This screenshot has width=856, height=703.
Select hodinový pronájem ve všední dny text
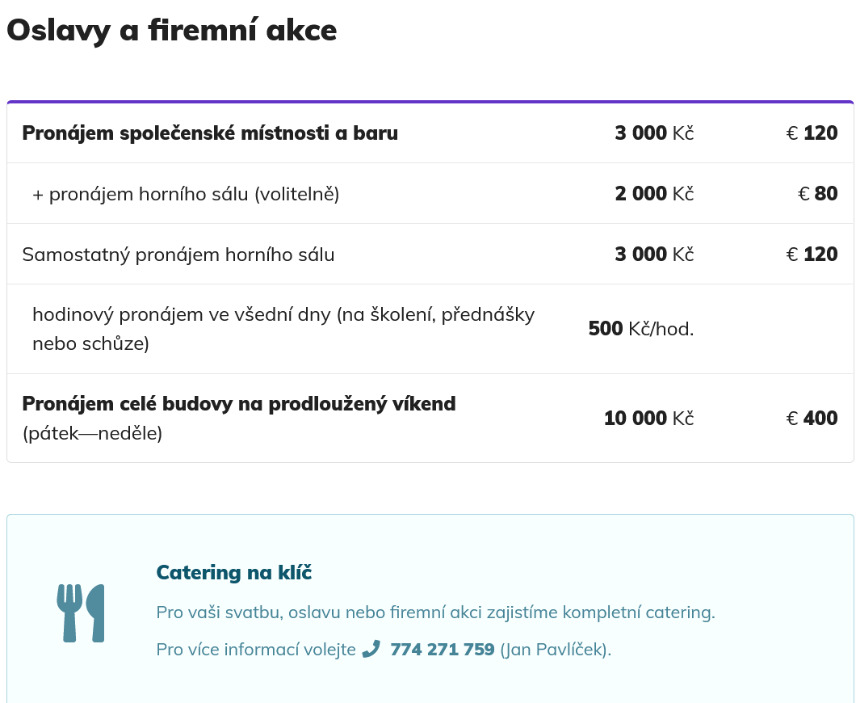[x=283, y=329]
